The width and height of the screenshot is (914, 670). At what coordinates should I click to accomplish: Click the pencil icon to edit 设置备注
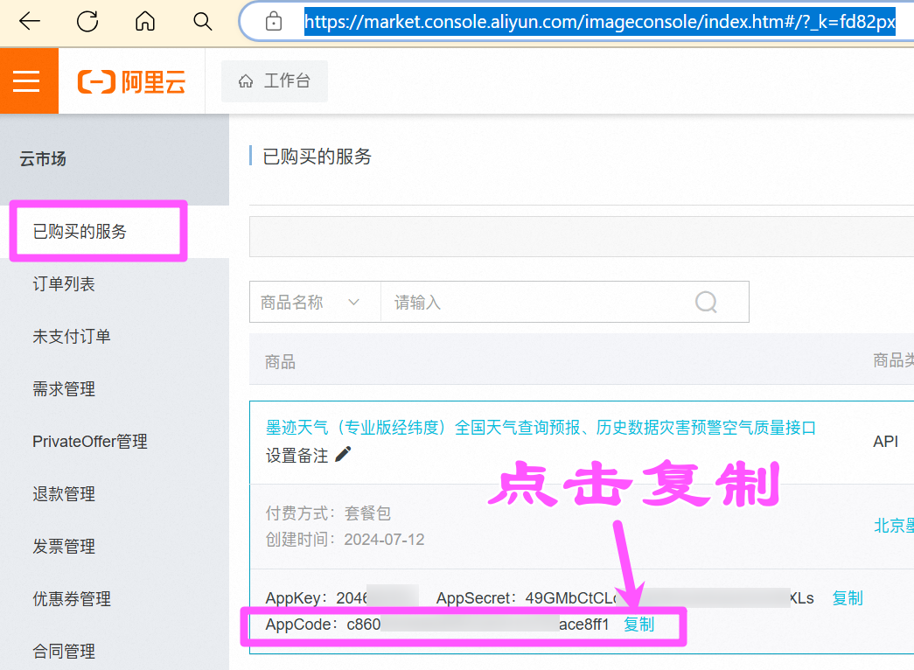click(x=343, y=454)
